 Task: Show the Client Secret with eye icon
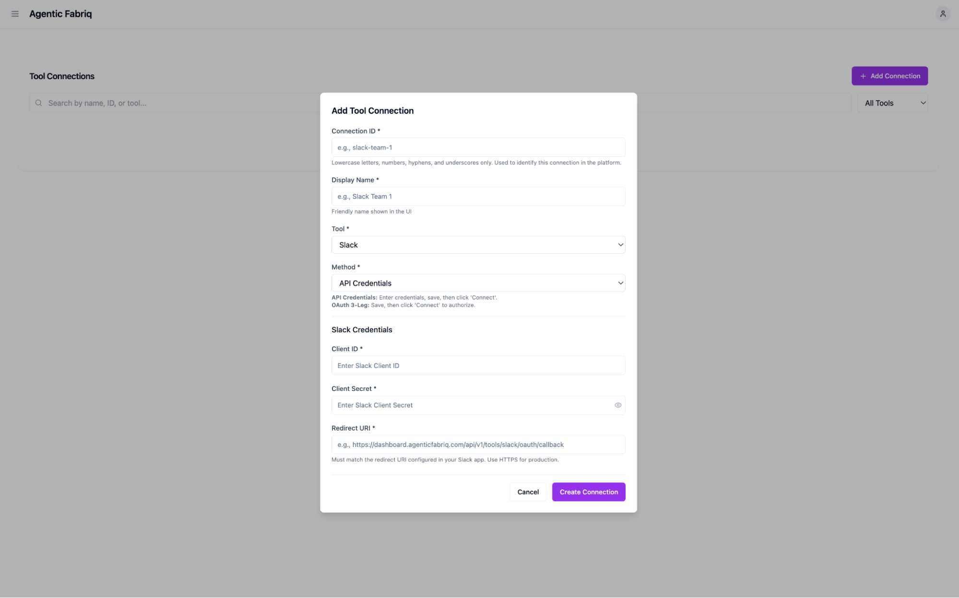617,405
